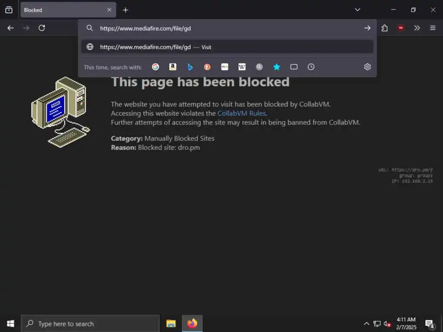Image resolution: width=443 pixels, height=332 pixels.
Task: Select the mediafire.com Visit suggestion
Action: point(228,47)
